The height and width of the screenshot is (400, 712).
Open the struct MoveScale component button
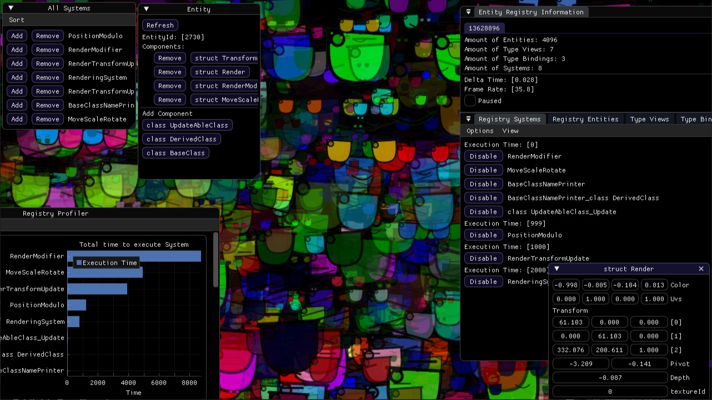point(225,99)
